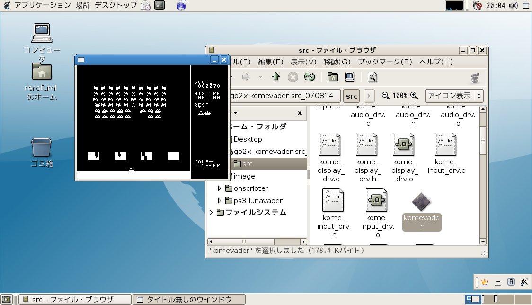Select the image folder in tree
Image resolution: width=532 pixels, height=305 pixels.
pos(244,176)
